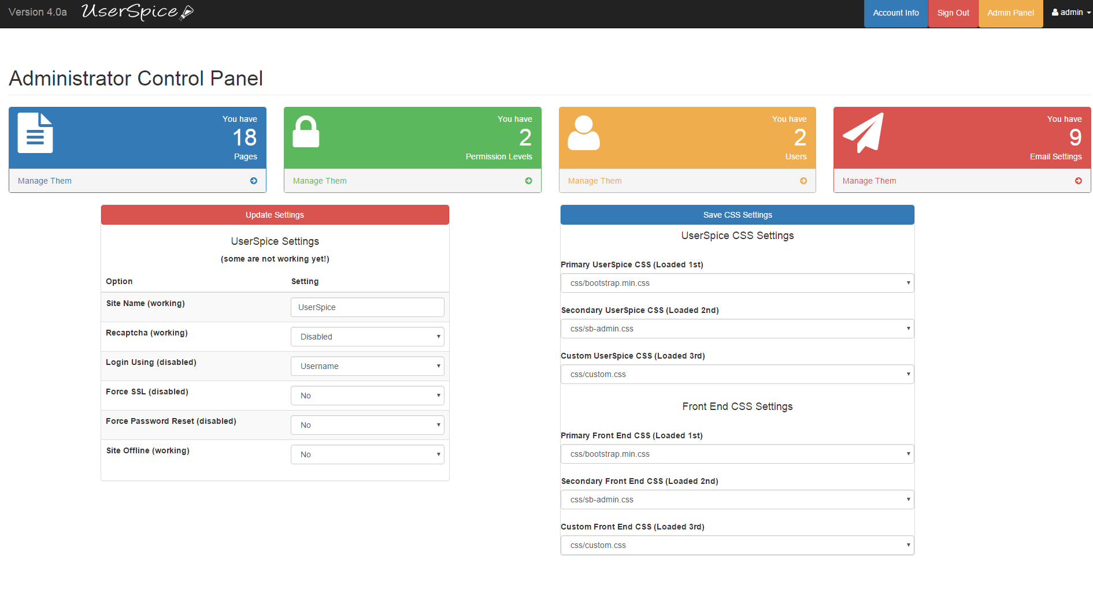
Task: Open the Site Offline dropdown
Action: pyautogui.click(x=367, y=454)
